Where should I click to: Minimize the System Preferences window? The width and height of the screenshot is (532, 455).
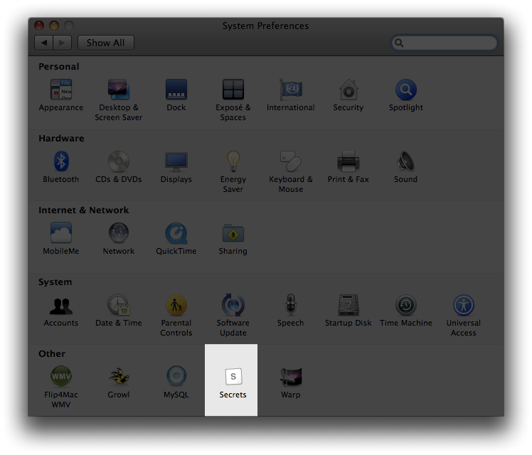point(54,26)
